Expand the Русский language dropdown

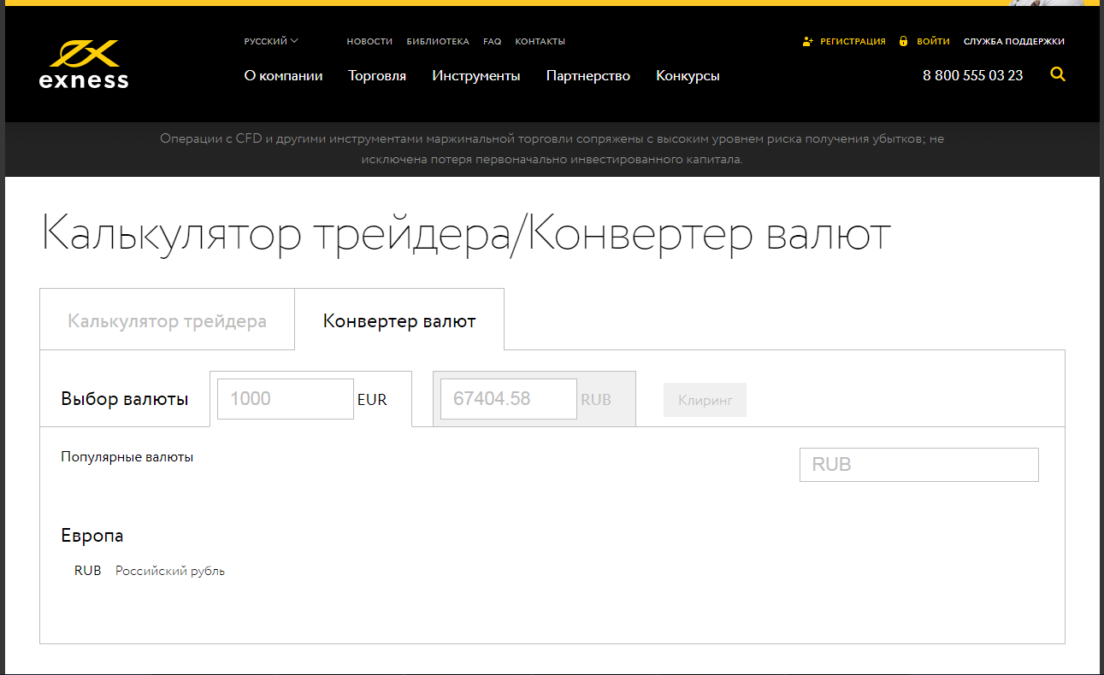[x=271, y=41]
